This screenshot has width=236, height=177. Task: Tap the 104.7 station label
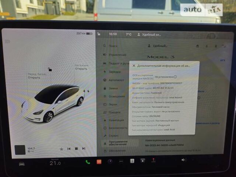31,149
